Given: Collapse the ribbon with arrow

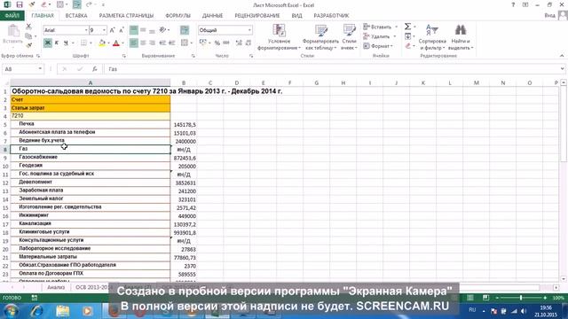Looking at the screenshot, I should point(562,56).
